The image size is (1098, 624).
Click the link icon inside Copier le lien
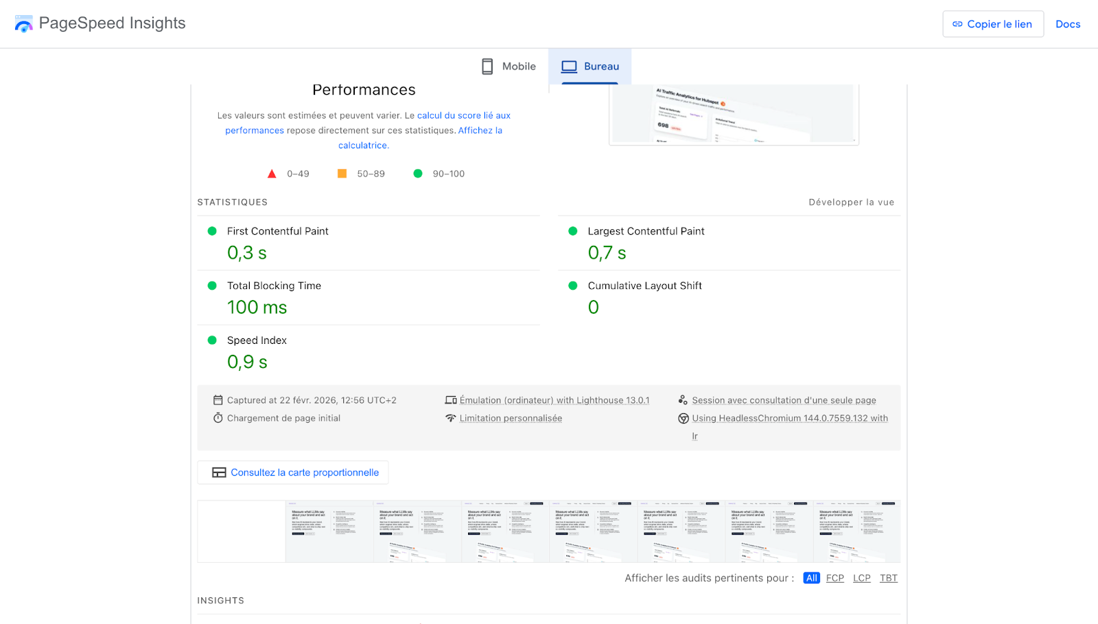tap(957, 24)
